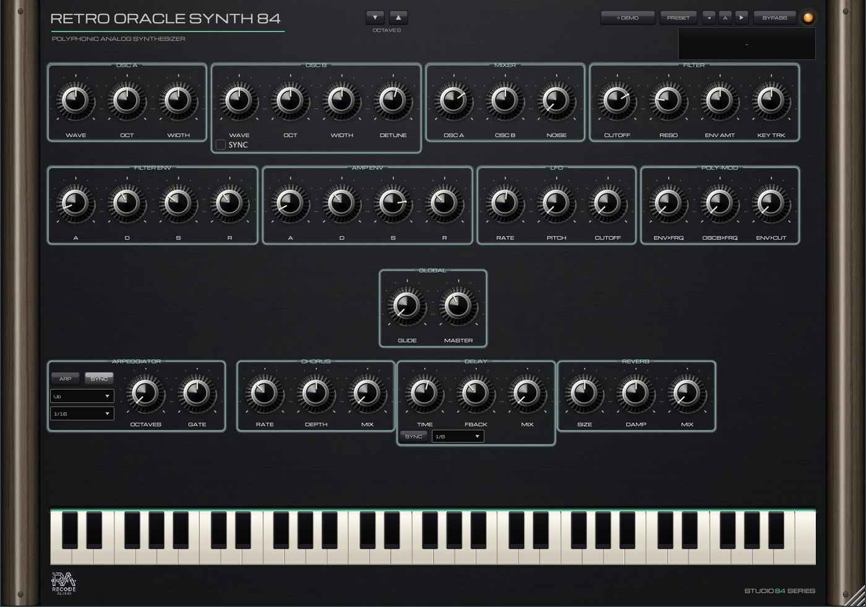Toggle the arpeggiator SYNC button
866x607 pixels.
tap(99, 379)
